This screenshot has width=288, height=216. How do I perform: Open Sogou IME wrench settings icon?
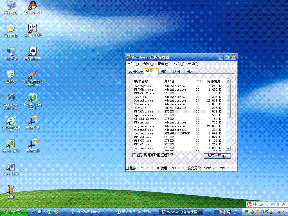(x=283, y=204)
